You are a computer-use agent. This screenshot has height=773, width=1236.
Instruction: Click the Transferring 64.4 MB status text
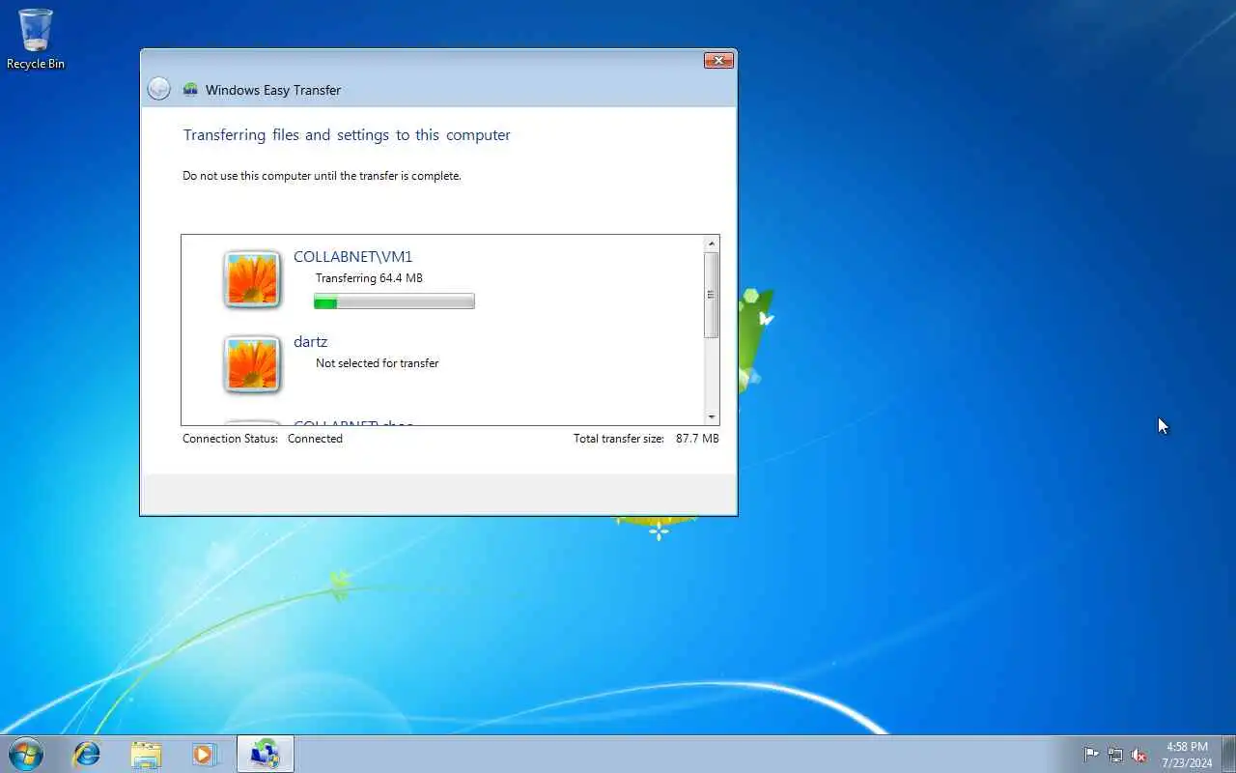[x=369, y=278]
